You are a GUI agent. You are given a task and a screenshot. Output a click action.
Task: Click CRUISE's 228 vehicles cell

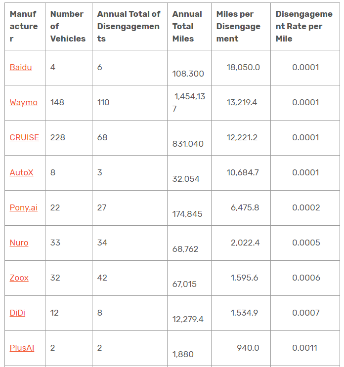[58, 137]
